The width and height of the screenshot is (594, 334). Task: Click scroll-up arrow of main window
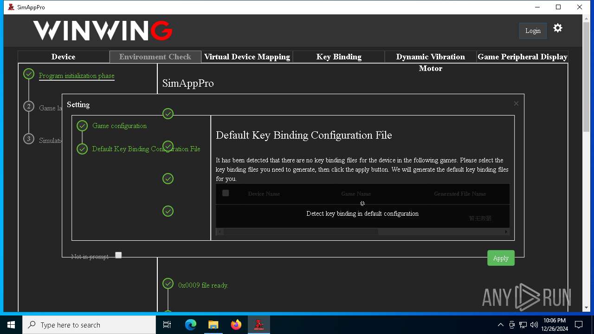tap(587, 18)
